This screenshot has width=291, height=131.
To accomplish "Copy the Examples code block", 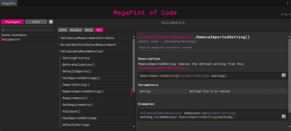I will 283,117.
